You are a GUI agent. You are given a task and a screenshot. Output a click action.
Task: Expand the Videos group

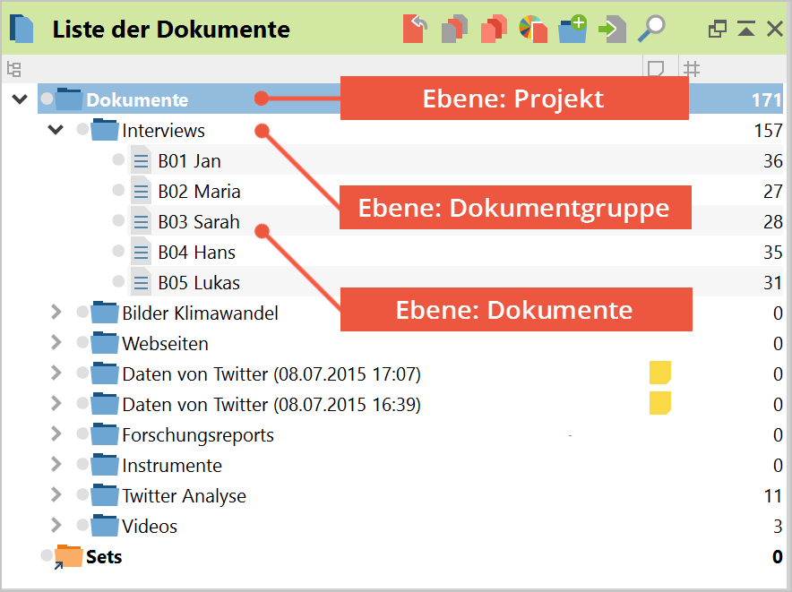pyautogui.click(x=56, y=526)
